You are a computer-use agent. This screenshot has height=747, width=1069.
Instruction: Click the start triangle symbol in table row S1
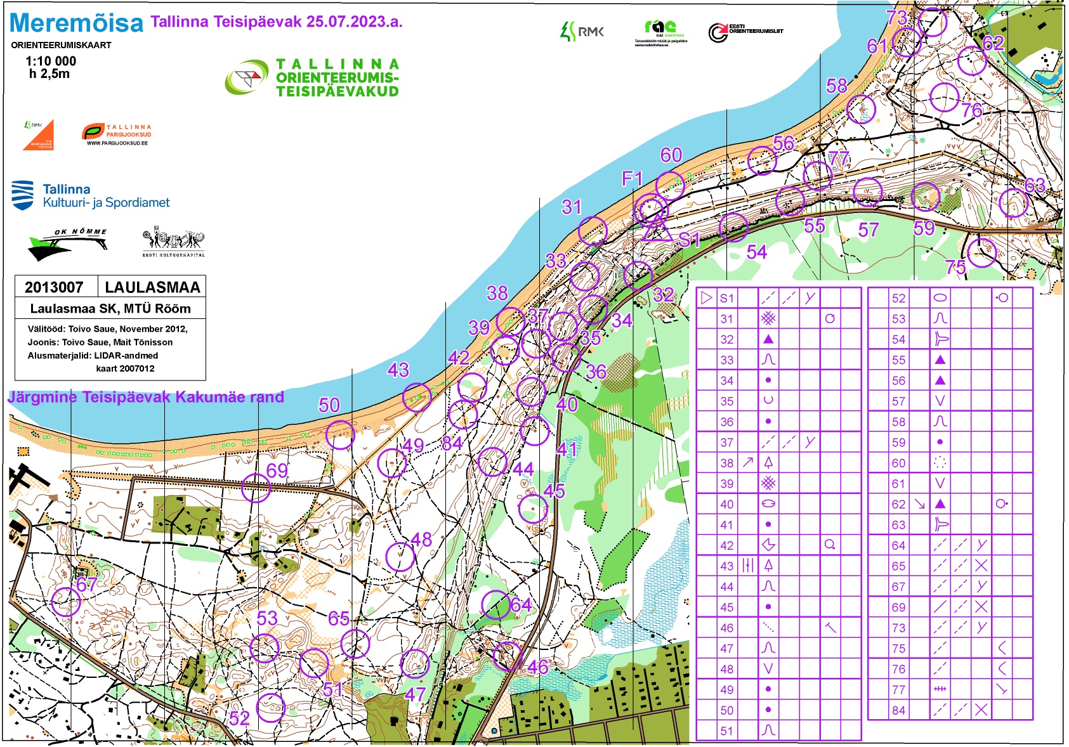click(x=707, y=297)
